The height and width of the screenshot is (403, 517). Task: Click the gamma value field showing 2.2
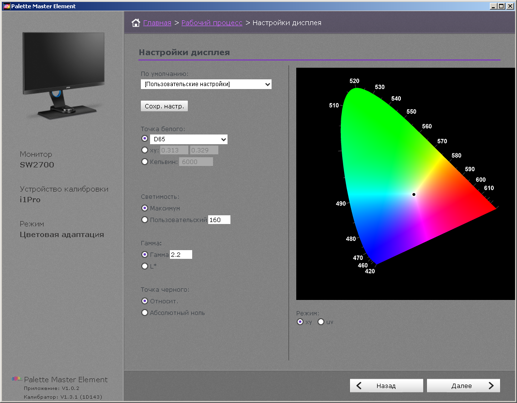[181, 254]
